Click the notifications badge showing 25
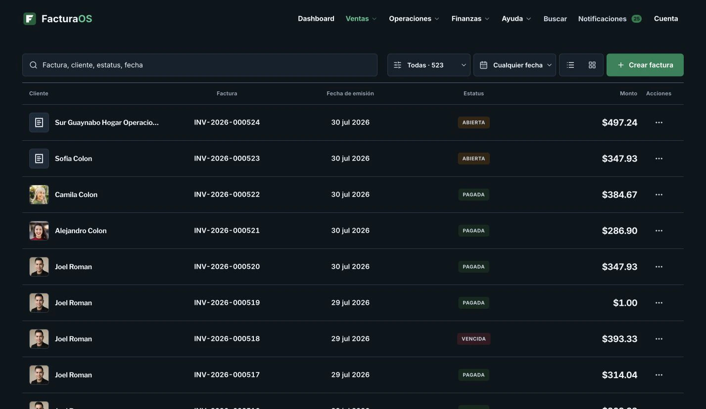 [636, 19]
